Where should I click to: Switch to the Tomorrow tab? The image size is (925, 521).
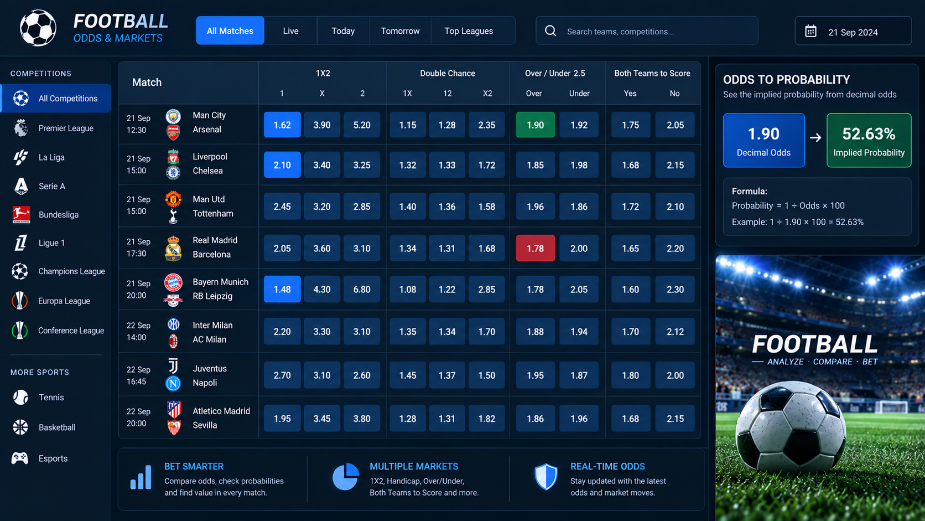(400, 30)
